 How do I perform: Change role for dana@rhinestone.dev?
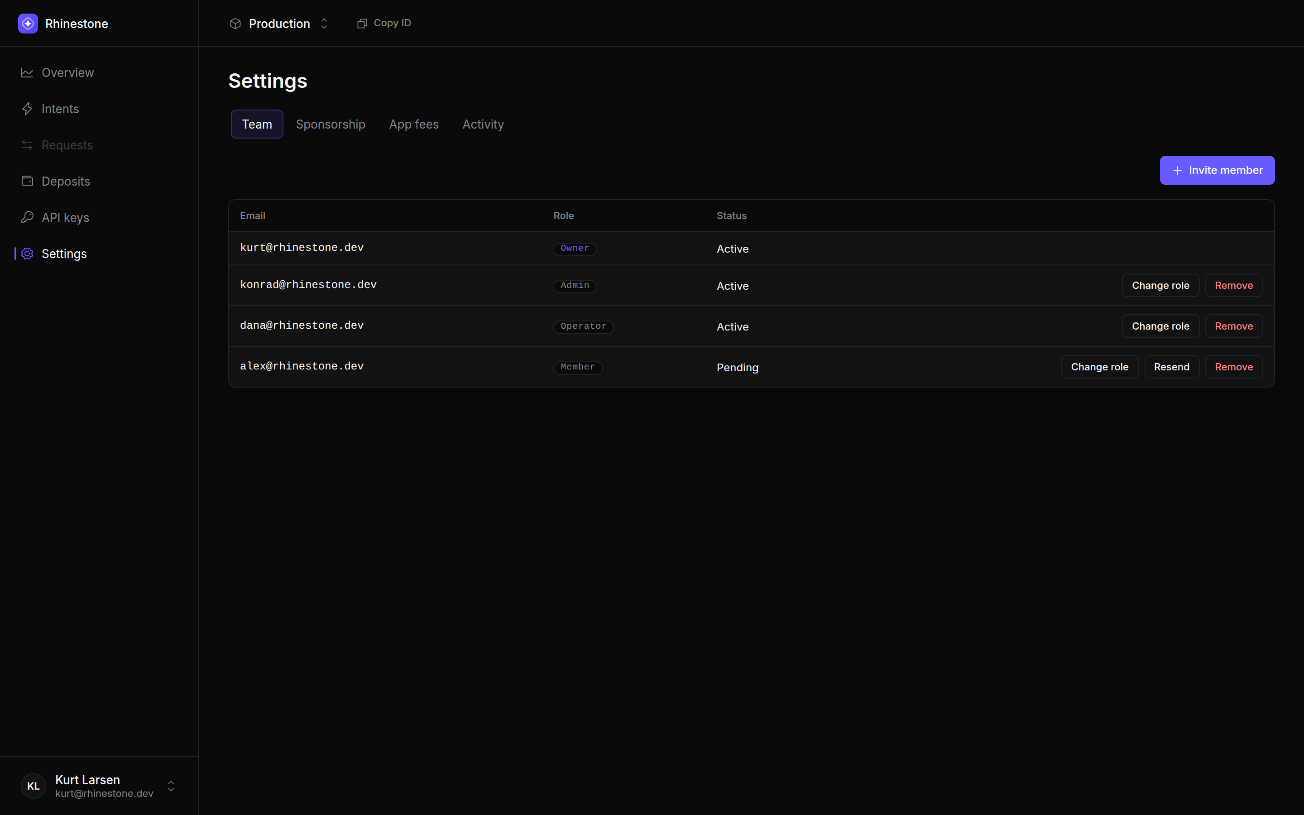coord(1160,326)
